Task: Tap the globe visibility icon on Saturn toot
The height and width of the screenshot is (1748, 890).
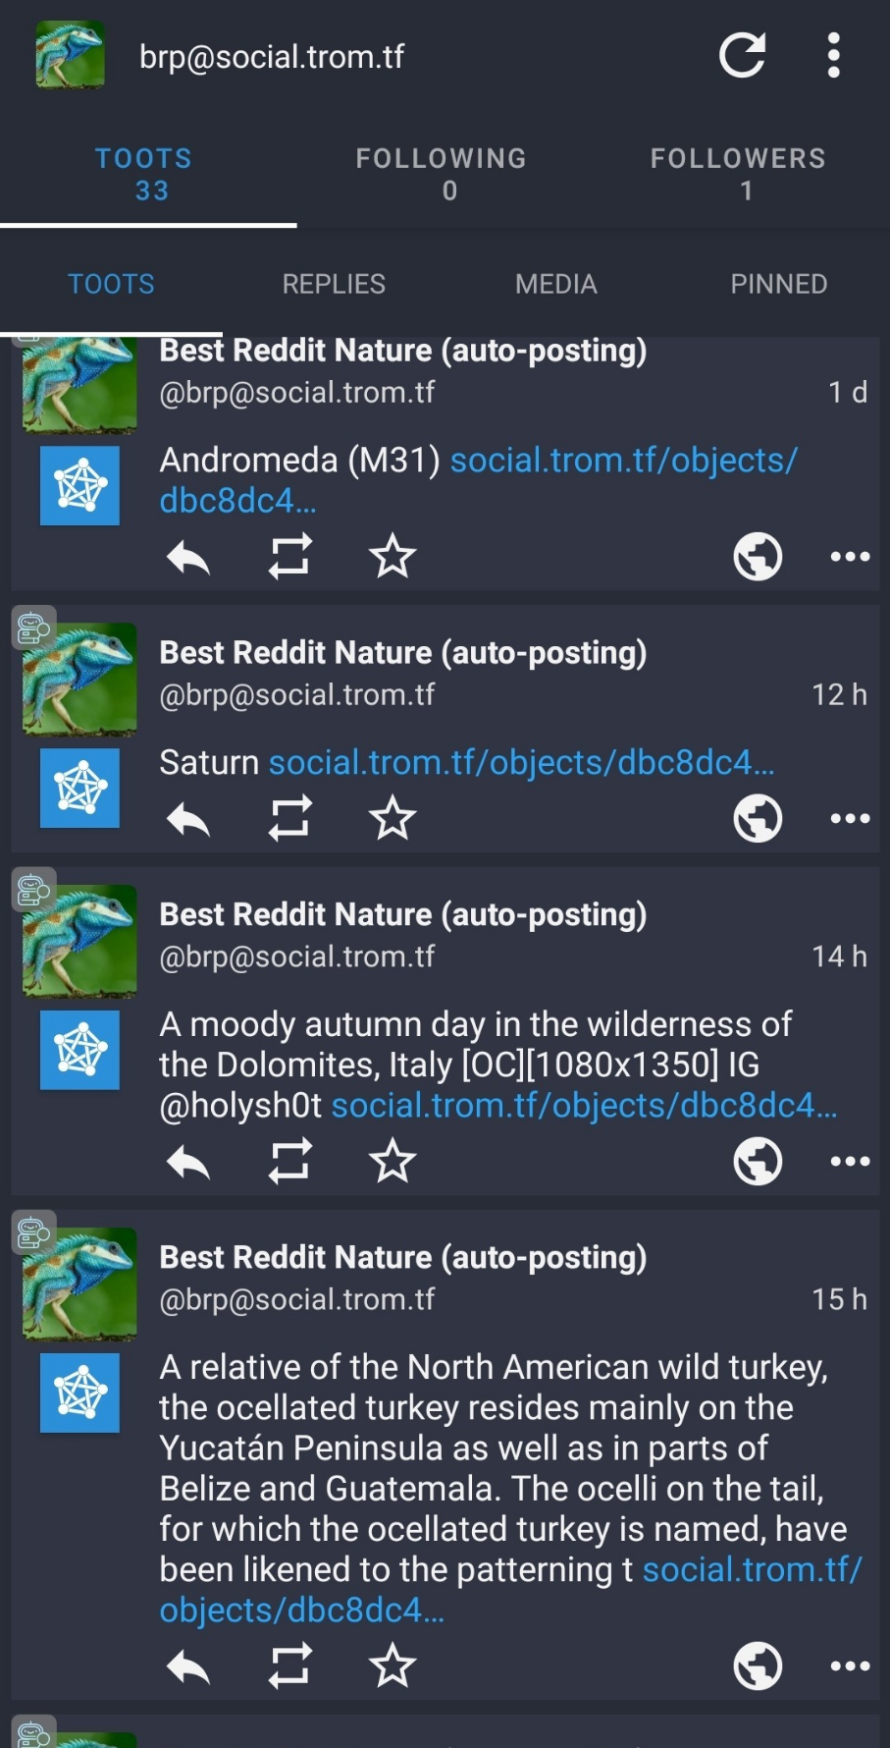Action: [758, 818]
